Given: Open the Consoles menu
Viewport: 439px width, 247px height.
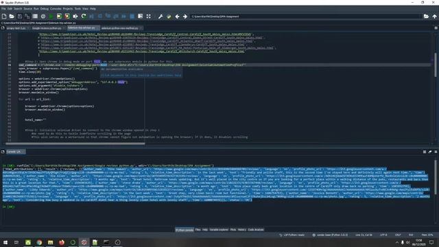Looking at the screenshot, I should (56, 9).
